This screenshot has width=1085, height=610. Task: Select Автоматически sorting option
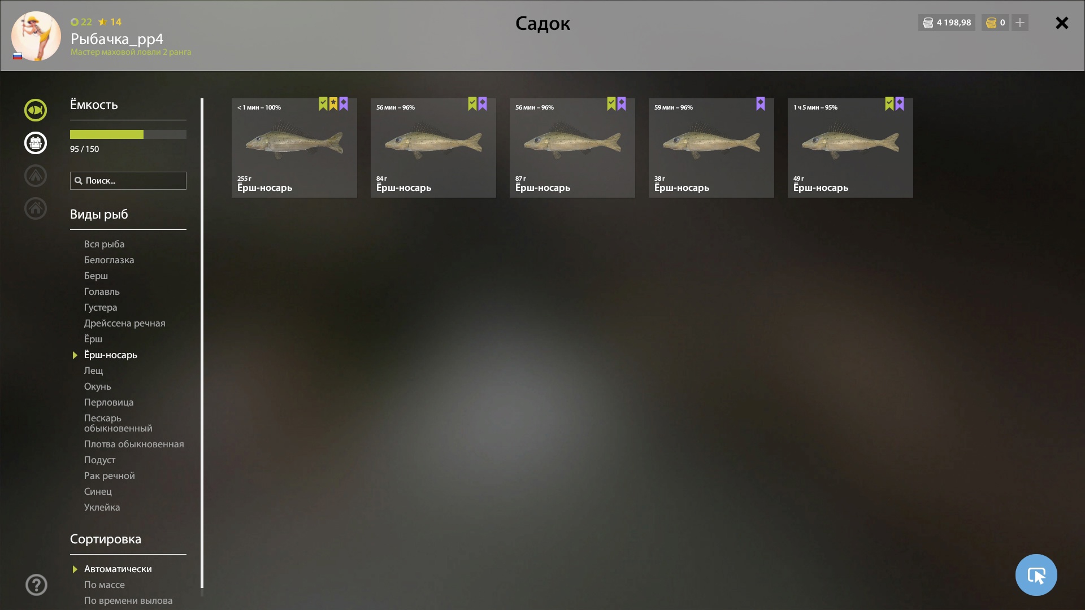(x=118, y=569)
